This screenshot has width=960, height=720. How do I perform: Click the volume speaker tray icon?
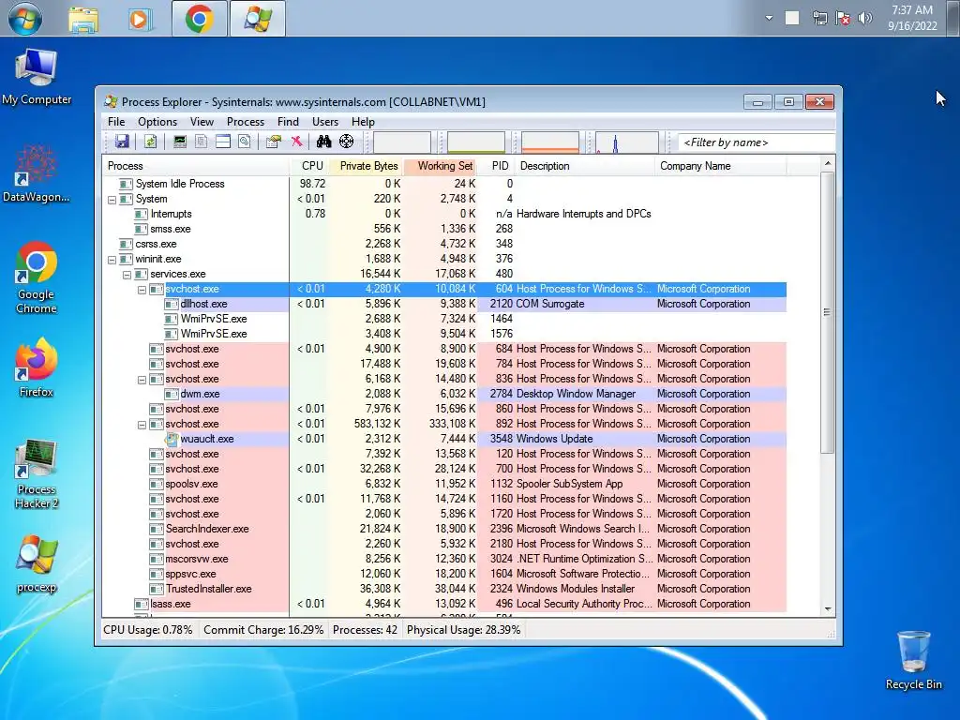coord(864,19)
